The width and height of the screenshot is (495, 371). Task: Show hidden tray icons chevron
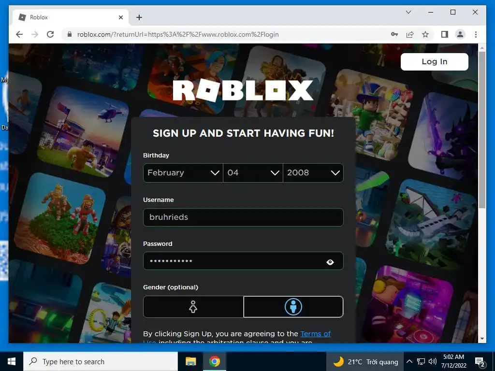pos(409,361)
